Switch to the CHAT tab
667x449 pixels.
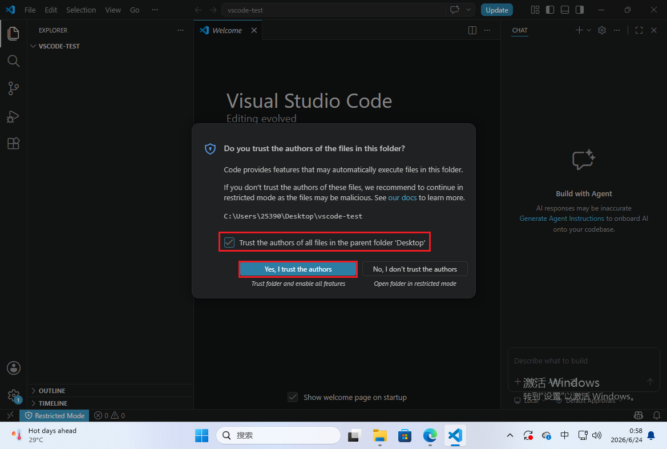(x=519, y=30)
